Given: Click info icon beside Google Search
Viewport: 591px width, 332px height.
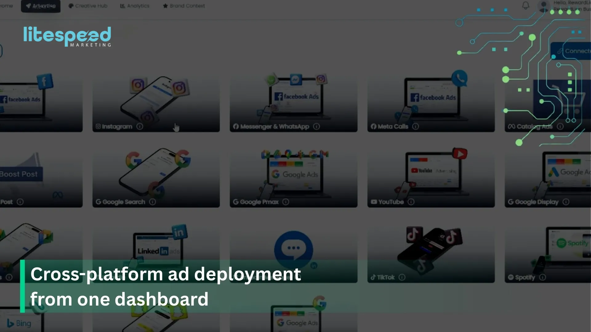Looking at the screenshot, I should [152, 202].
